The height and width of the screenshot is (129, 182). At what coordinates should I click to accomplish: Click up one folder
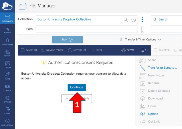[x=52, y=50]
